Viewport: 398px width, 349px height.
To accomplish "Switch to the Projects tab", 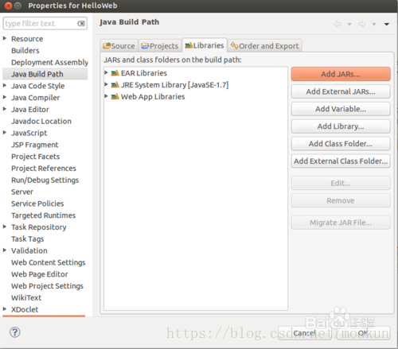I will pos(160,46).
